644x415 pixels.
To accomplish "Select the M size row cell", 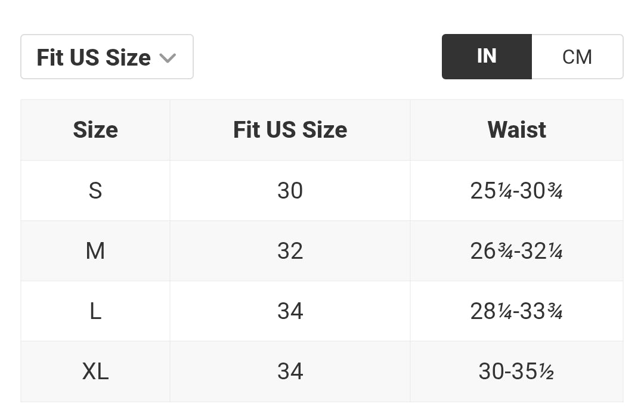I will point(95,250).
